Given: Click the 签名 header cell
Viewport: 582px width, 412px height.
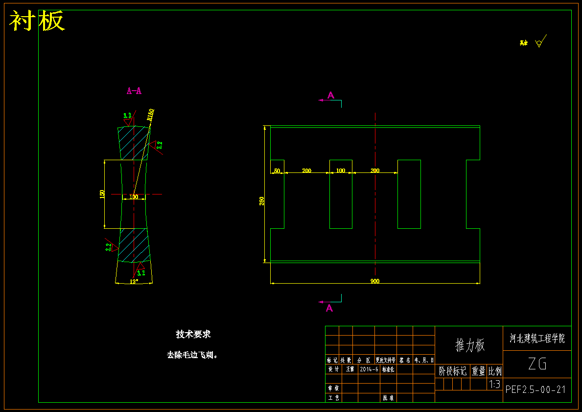Looking at the screenshot, I should tap(405, 360).
